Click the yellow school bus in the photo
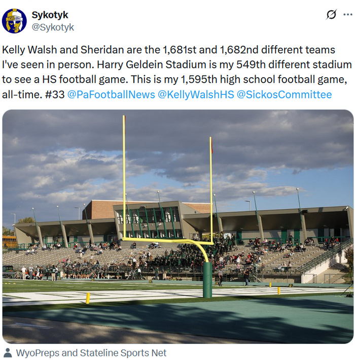 click(9, 241)
